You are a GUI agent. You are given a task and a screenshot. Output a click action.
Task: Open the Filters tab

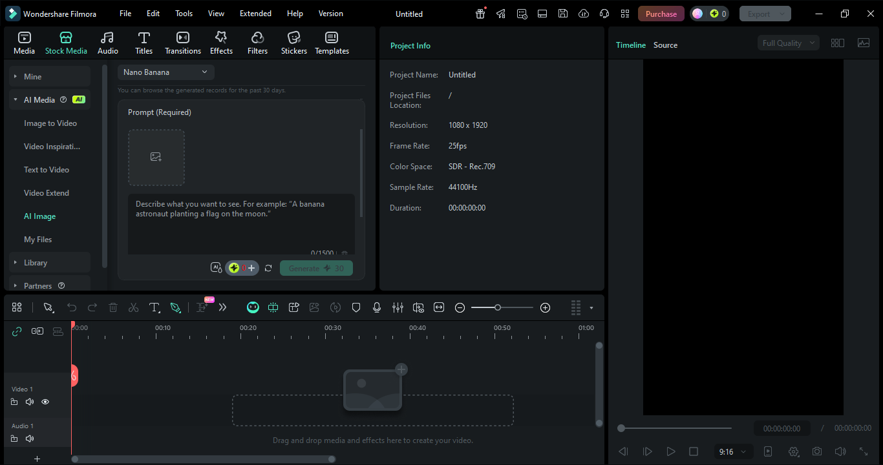257,43
